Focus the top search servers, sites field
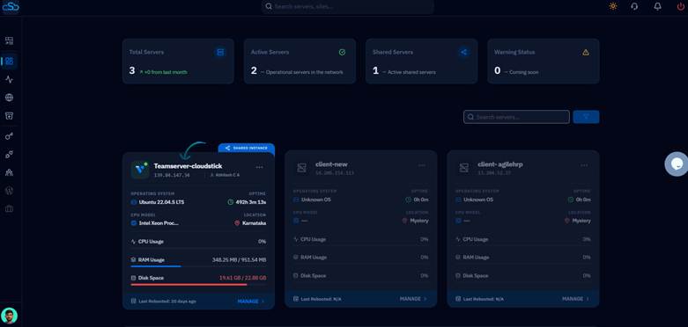This screenshot has height=327, width=688. click(347, 6)
